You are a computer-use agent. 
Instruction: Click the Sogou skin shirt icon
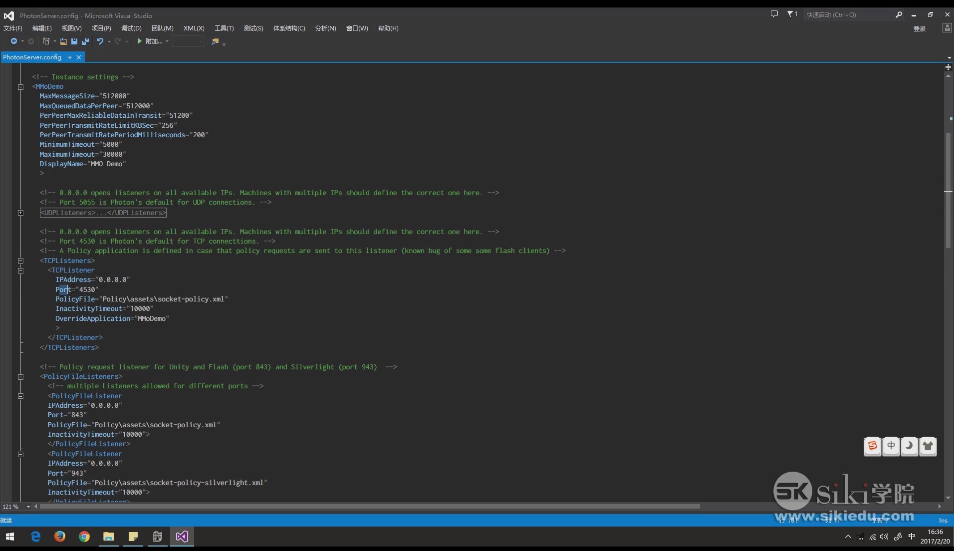pos(928,446)
